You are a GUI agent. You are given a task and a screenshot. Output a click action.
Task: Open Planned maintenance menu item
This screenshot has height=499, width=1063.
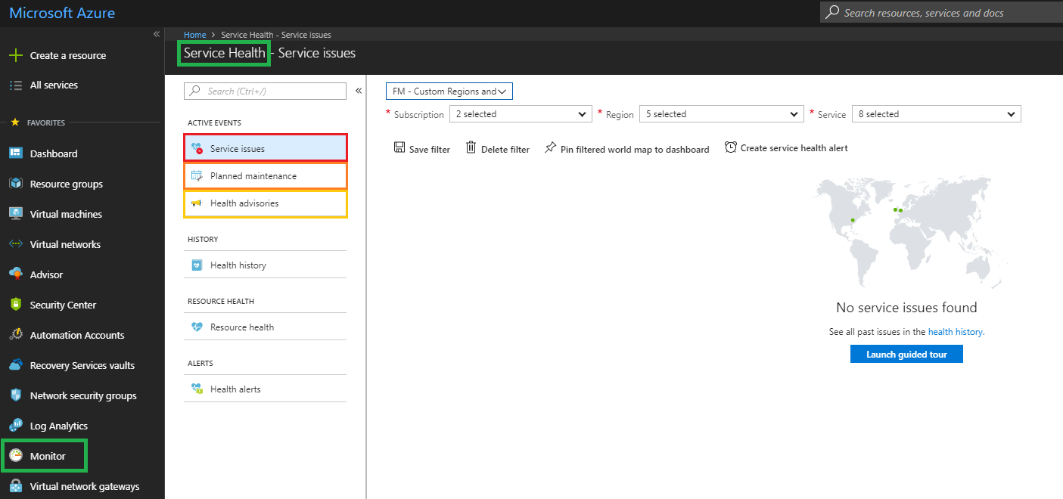point(266,175)
